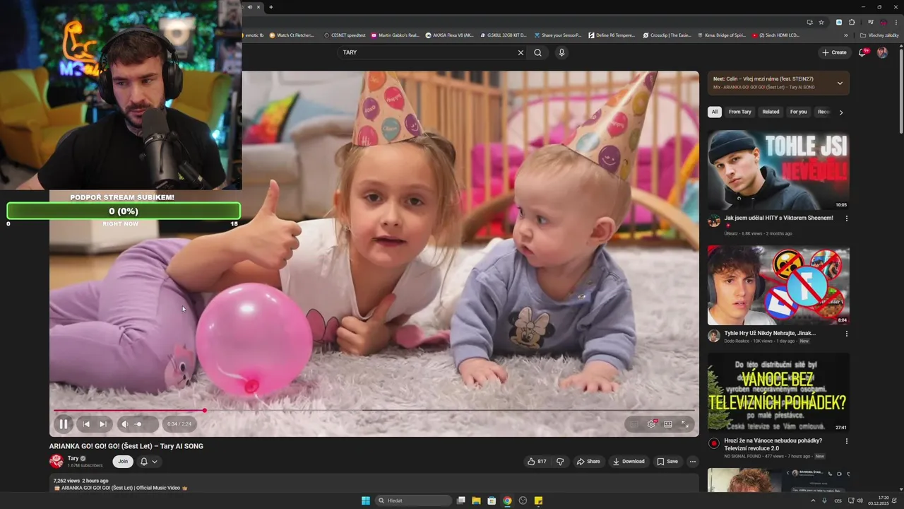This screenshot has width=904, height=509.
Task: Open Sticky Notes from taskbar
Action: [538, 501]
